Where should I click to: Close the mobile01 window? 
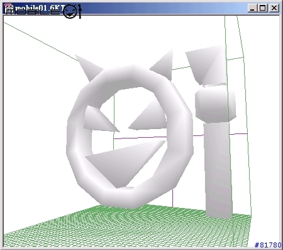pyautogui.click(x=274, y=8)
